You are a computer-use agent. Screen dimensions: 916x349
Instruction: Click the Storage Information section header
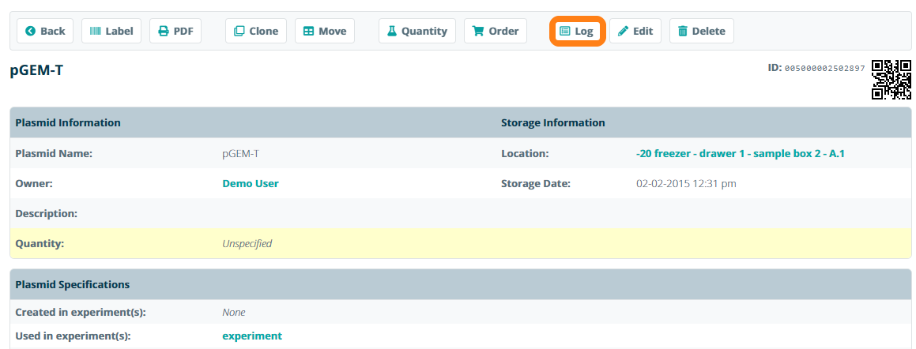point(552,122)
